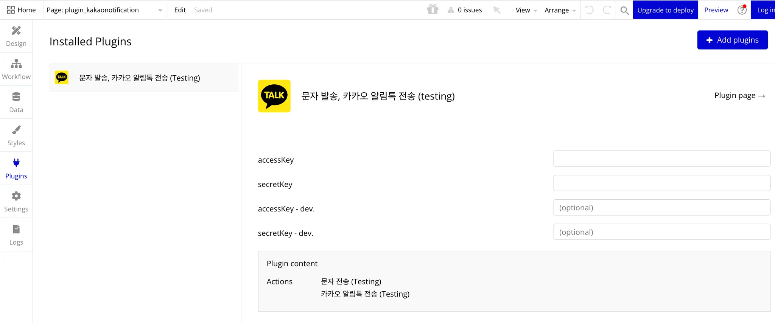Open the Plugin page link
The image size is (775, 323).
pos(740,96)
